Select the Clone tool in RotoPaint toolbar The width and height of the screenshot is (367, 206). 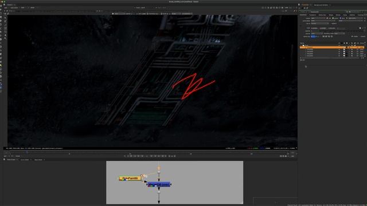tap(5, 31)
